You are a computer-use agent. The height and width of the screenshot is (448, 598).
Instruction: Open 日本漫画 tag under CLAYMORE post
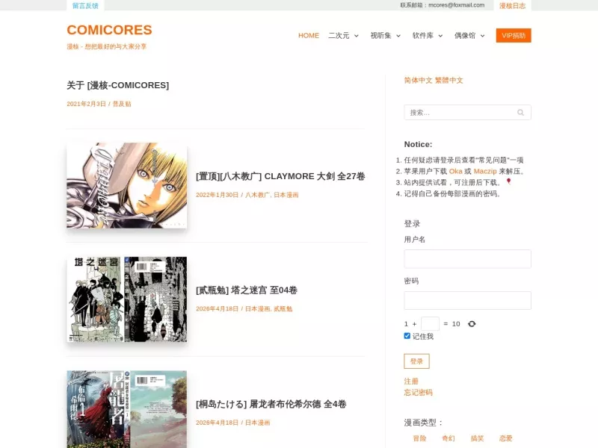tap(286, 195)
